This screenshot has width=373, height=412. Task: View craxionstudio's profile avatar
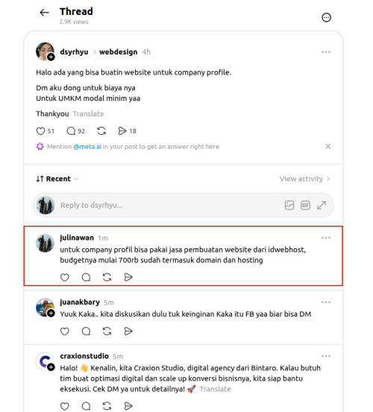point(45,361)
